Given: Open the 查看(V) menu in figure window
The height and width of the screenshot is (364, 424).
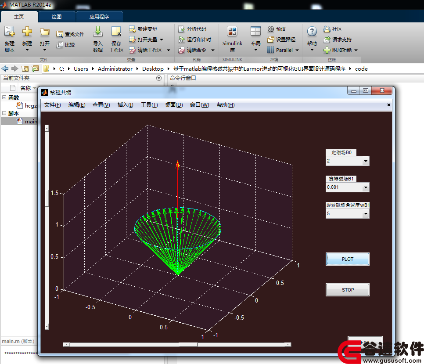Looking at the screenshot, I should point(101,105).
